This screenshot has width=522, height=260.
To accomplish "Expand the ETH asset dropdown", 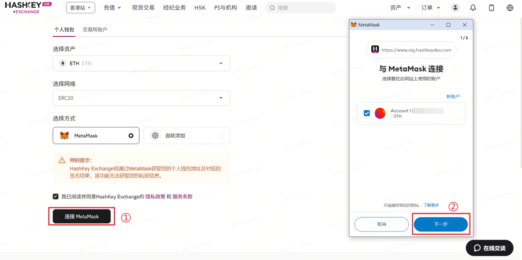I will point(221,64).
